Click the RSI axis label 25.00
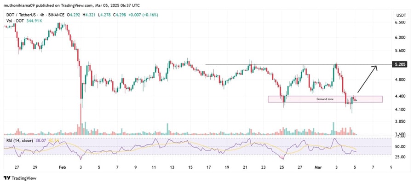 [x=399, y=157]
